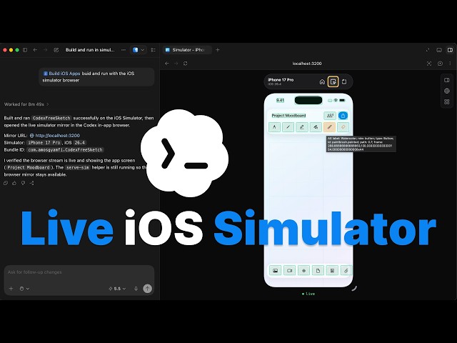Give the response a thumbs down
This screenshot has height=343, width=457.
pyautogui.click(x=23, y=183)
